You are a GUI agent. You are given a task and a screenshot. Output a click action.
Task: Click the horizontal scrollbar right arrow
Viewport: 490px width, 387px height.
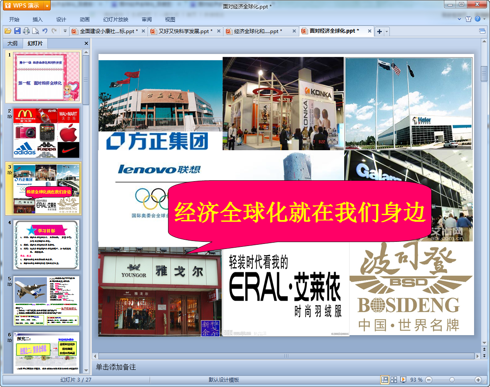coord(477,356)
